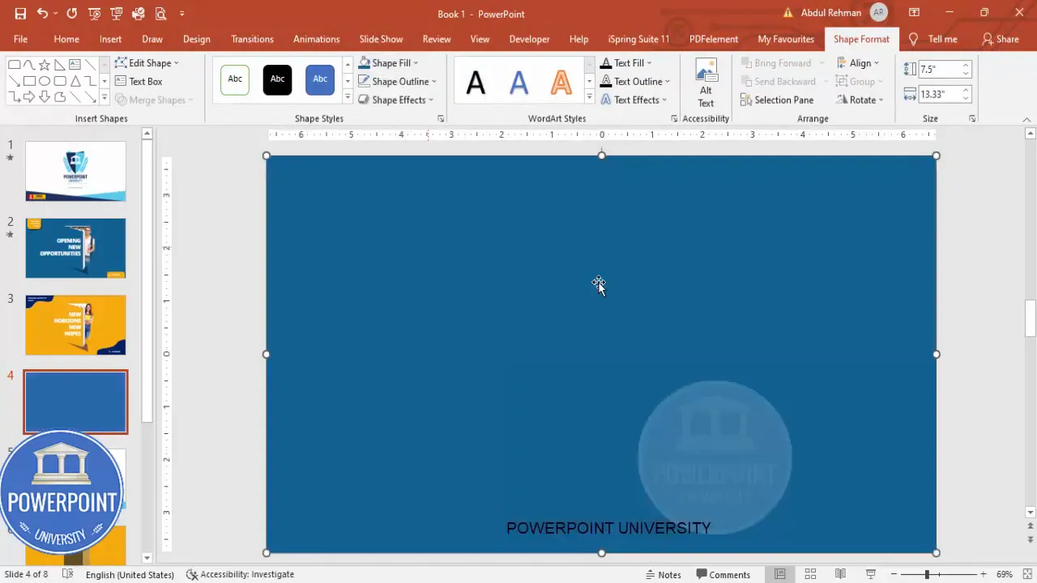Expand the WordArt Styles gallery More arrow

[589, 97]
